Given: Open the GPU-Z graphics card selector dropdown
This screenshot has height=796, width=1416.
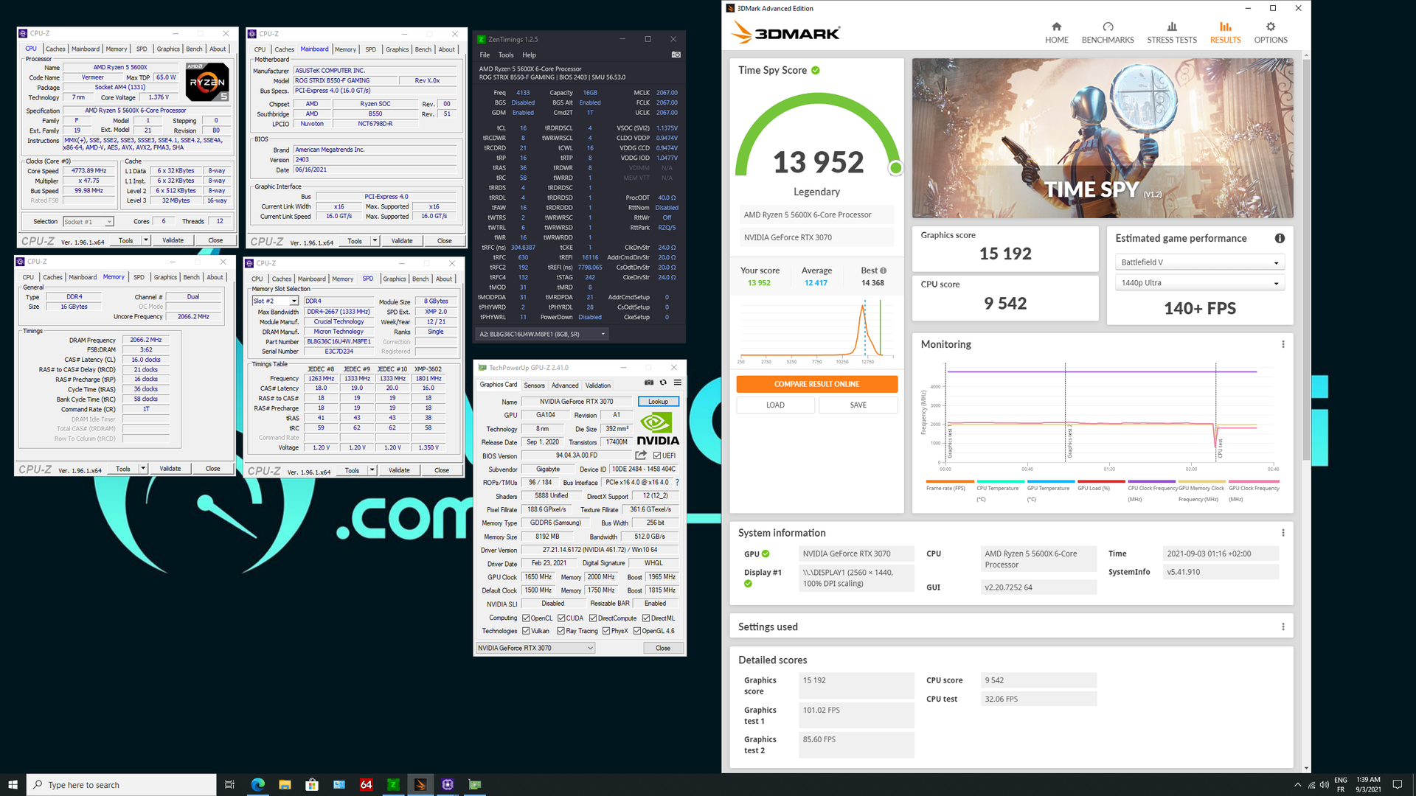Looking at the screenshot, I should click(535, 648).
